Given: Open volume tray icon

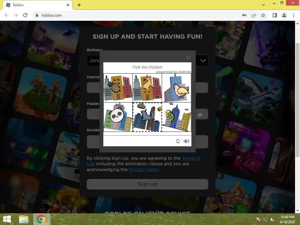Looking at the screenshot, I should tap(272, 219).
